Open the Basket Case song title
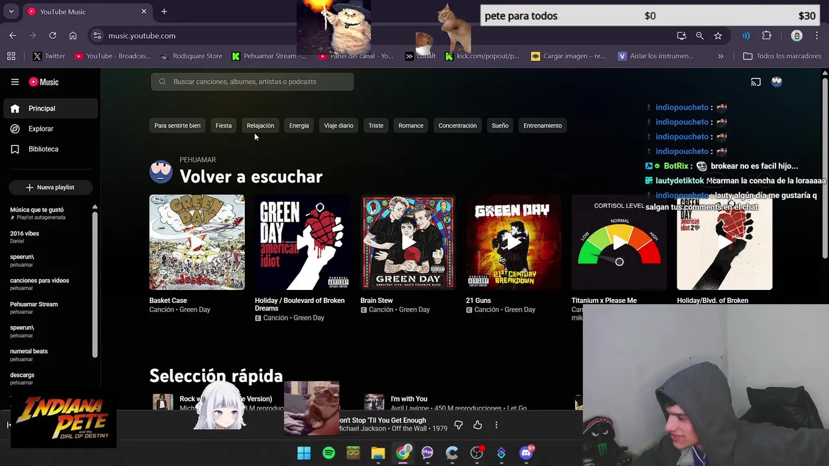The width and height of the screenshot is (829, 466). [x=168, y=300]
